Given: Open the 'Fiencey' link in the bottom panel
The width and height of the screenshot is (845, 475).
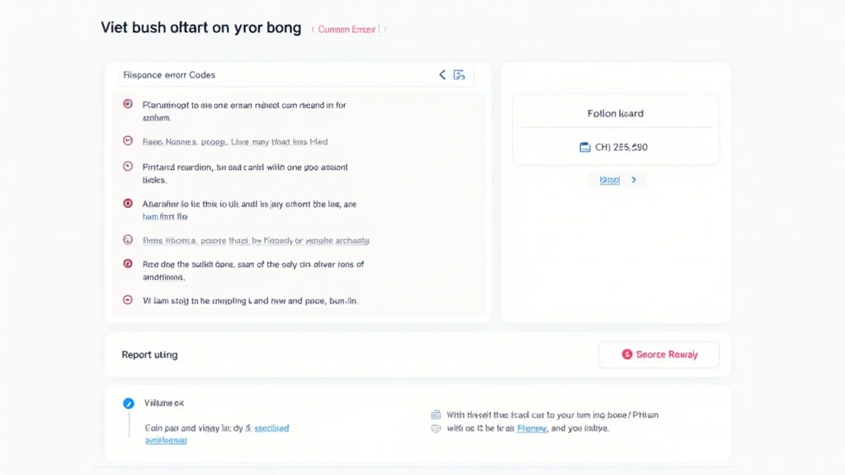Looking at the screenshot, I should click(531, 429).
